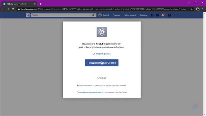Click the Youtube-Demo app name text
Screen dimensions: 206x116
(104, 44)
